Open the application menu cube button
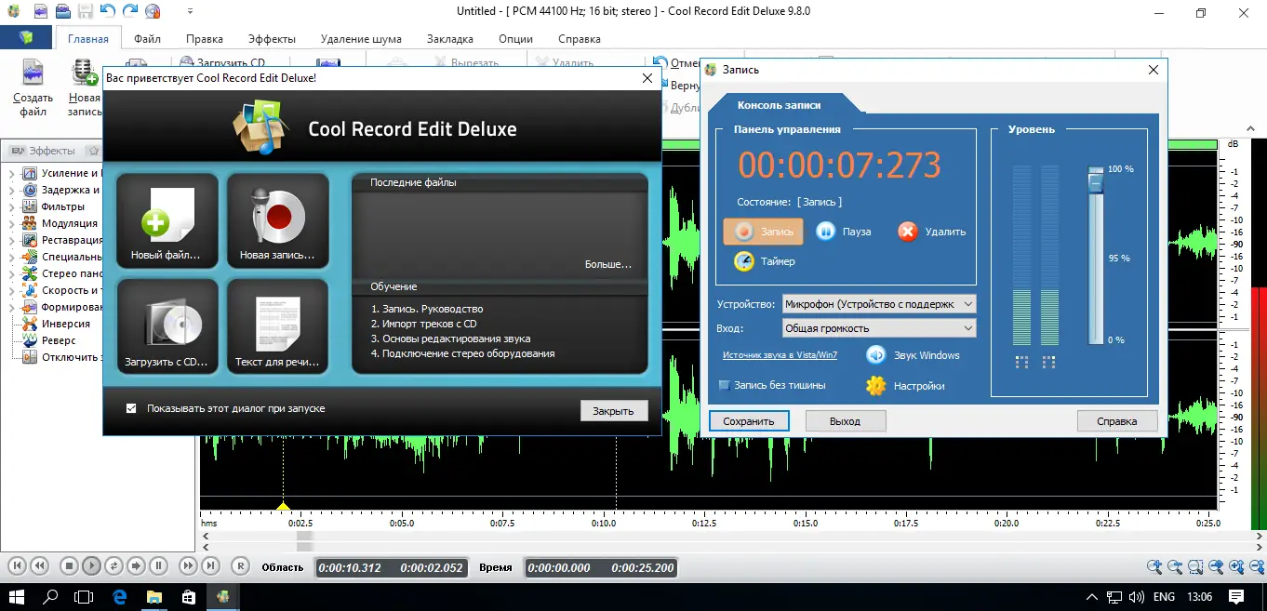 (26, 38)
